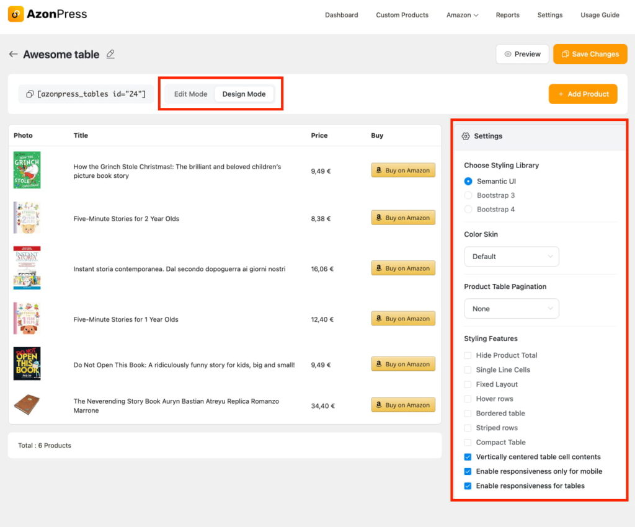The height and width of the screenshot is (527, 635).
Task: Click Neverending Story book replica thumbnail
Action: click(x=27, y=405)
